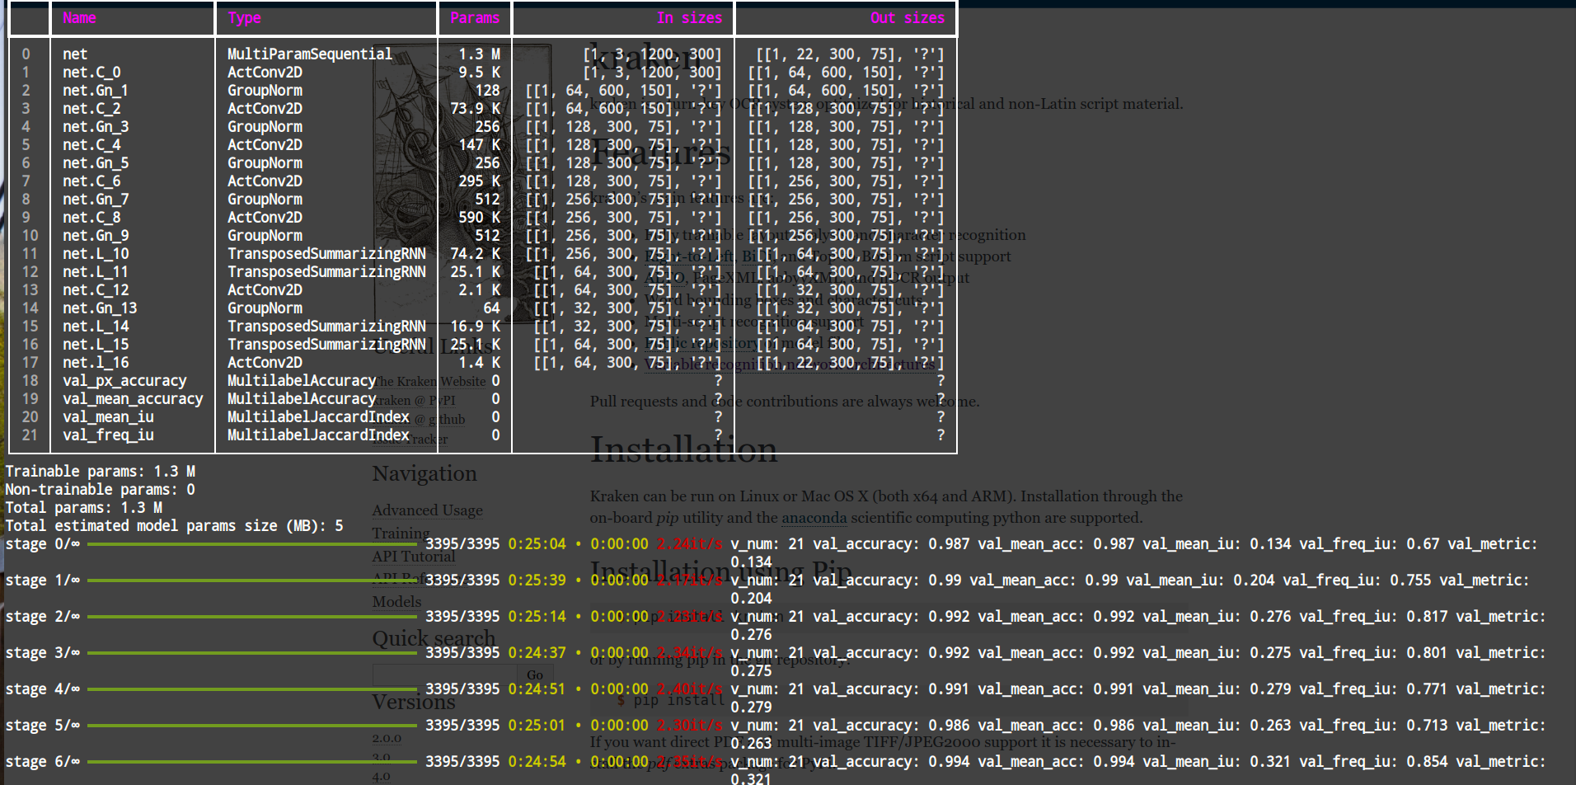Select the val_px_accuracy metric row
1576x785 pixels.
click(x=124, y=381)
